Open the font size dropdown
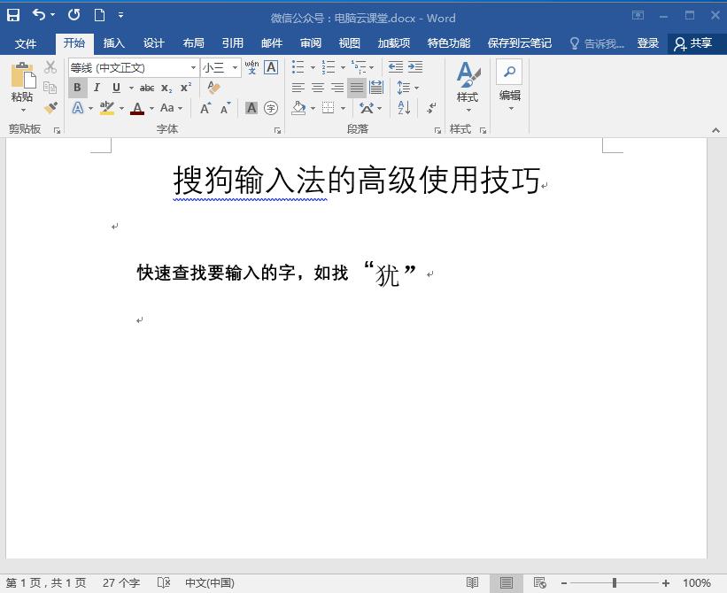The width and height of the screenshot is (727, 593). [235, 68]
